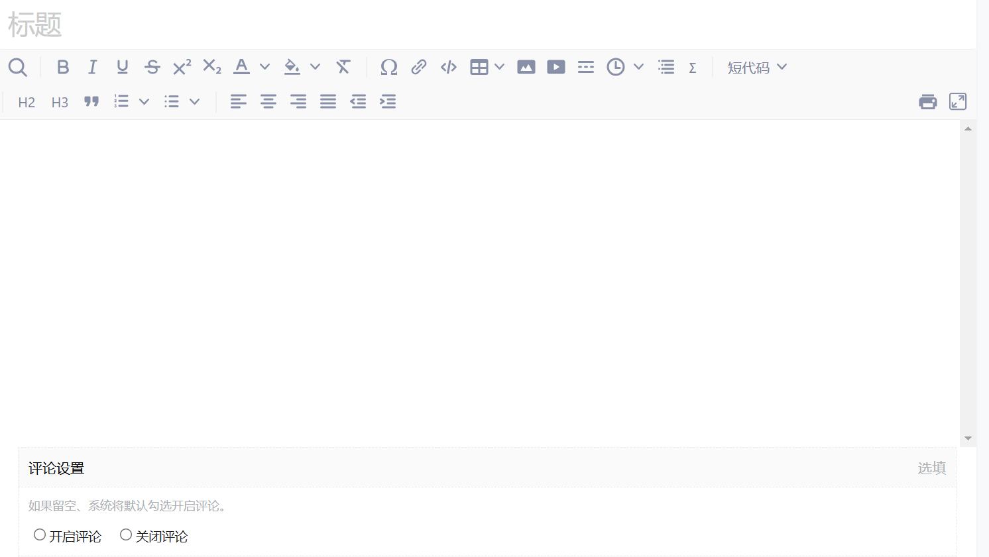Apply strikethrough formatting
The width and height of the screenshot is (989, 557).
152,67
